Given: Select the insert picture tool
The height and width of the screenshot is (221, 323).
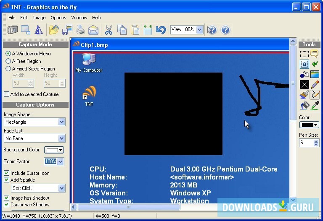Looking at the screenshot, I should click(315, 74).
